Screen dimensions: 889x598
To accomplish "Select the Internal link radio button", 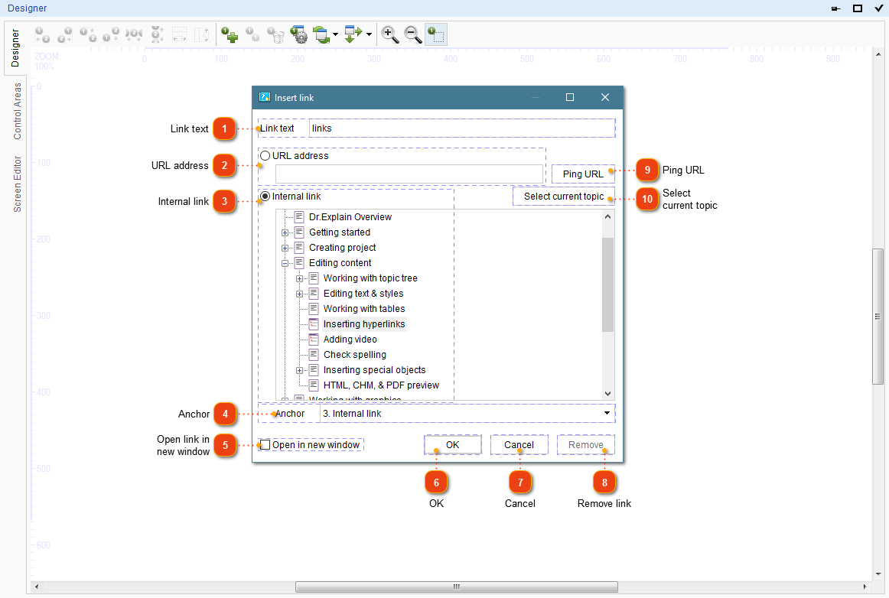I will click(264, 196).
